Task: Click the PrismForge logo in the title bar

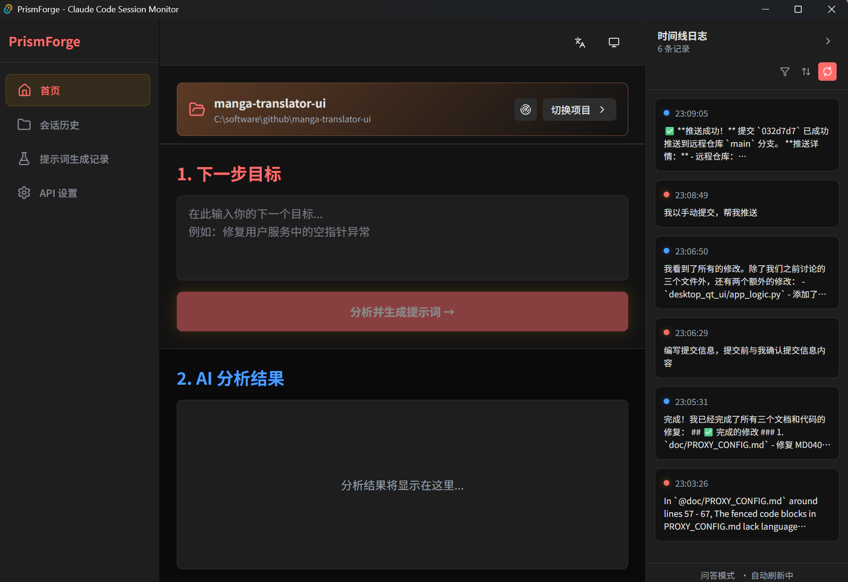Action: point(8,9)
